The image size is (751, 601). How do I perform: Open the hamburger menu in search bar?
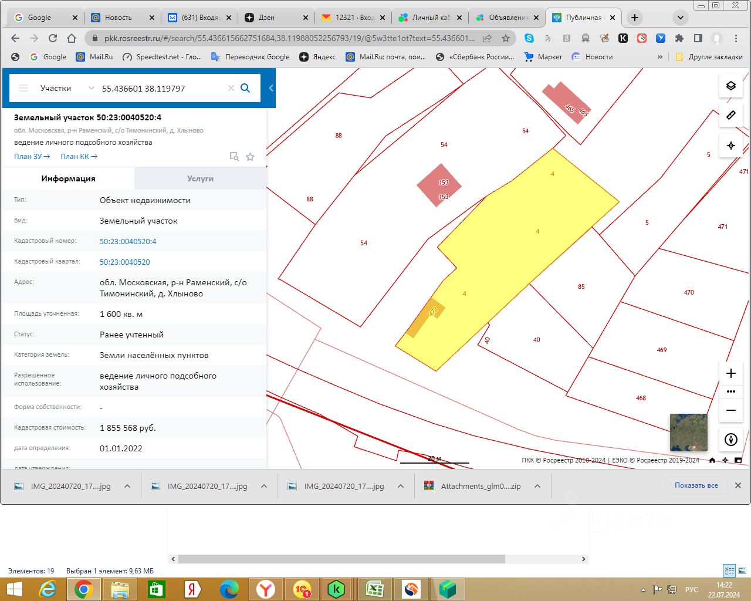[23, 88]
